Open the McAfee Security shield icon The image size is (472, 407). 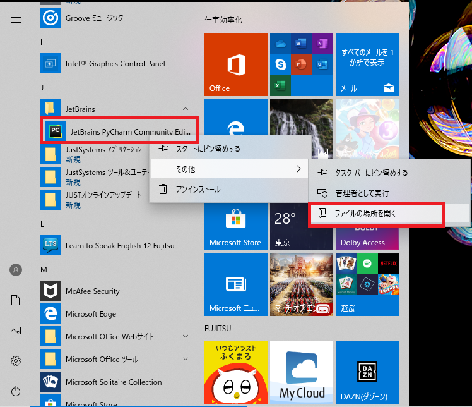(50, 291)
